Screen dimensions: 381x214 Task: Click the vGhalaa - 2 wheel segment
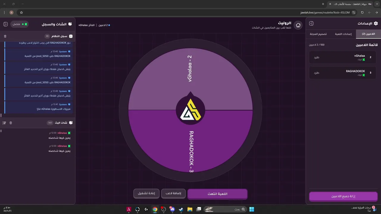pyautogui.click(x=190, y=79)
